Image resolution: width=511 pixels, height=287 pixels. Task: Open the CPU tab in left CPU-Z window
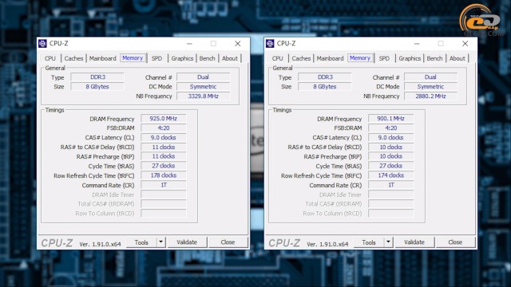tap(50, 58)
